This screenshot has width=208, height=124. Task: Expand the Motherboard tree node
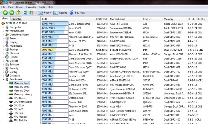click(3, 31)
